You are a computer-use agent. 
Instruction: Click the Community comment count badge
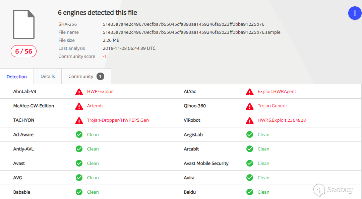point(100,76)
